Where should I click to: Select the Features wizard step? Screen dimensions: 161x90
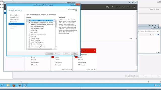tap(16, 24)
